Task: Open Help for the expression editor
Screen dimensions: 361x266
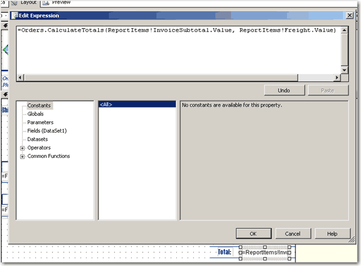Action: (332, 234)
